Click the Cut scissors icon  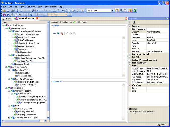17,11
